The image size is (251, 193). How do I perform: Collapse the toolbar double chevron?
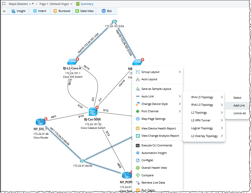coord(4,11)
